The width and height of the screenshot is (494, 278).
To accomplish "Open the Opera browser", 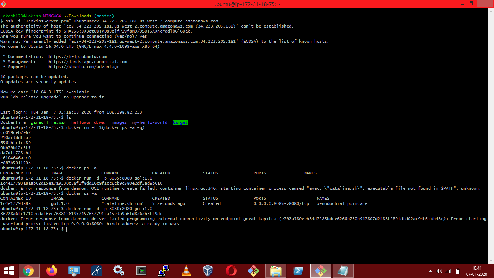I will click(x=231, y=270).
